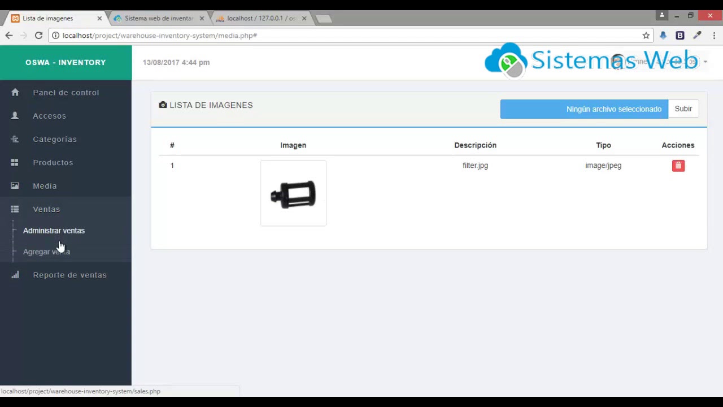This screenshot has height=407, width=723.
Task: Click the Reporte de ventas chart icon
Action: (15, 275)
